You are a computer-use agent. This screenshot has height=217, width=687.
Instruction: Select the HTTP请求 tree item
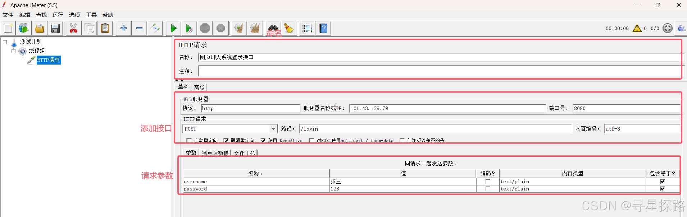[49, 60]
